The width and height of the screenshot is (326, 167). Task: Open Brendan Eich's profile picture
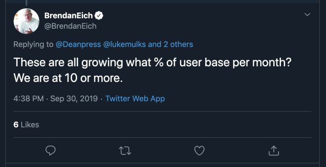click(x=27, y=21)
